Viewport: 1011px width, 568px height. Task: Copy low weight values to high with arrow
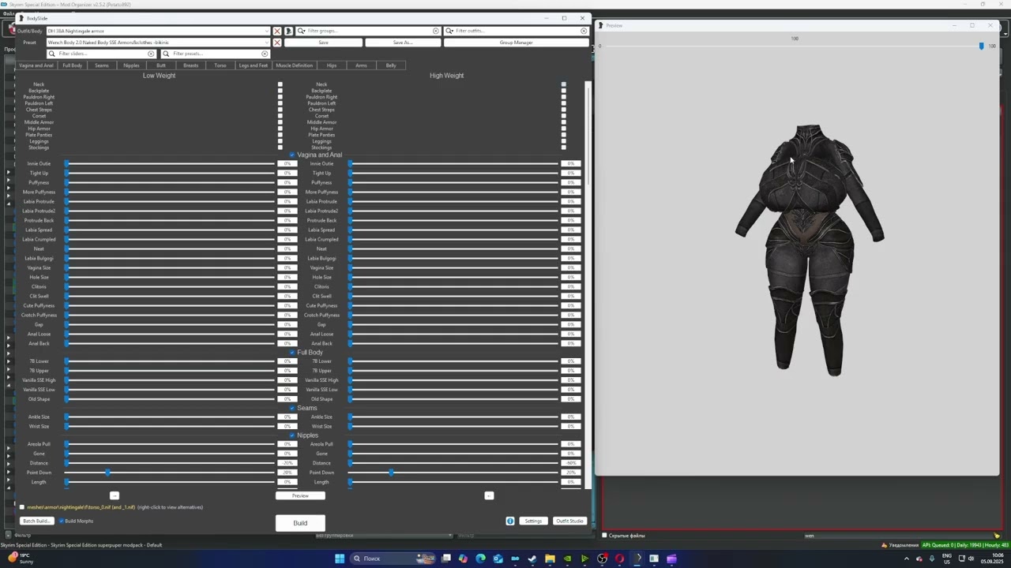click(115, 495)
